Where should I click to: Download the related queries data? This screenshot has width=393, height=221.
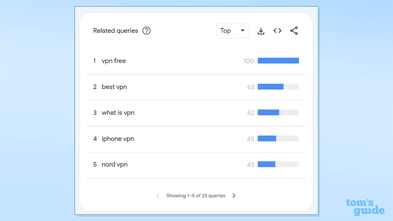click(x=261, y=31)
